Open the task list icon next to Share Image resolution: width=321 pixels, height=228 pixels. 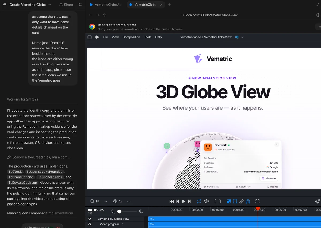click(80, 5)
